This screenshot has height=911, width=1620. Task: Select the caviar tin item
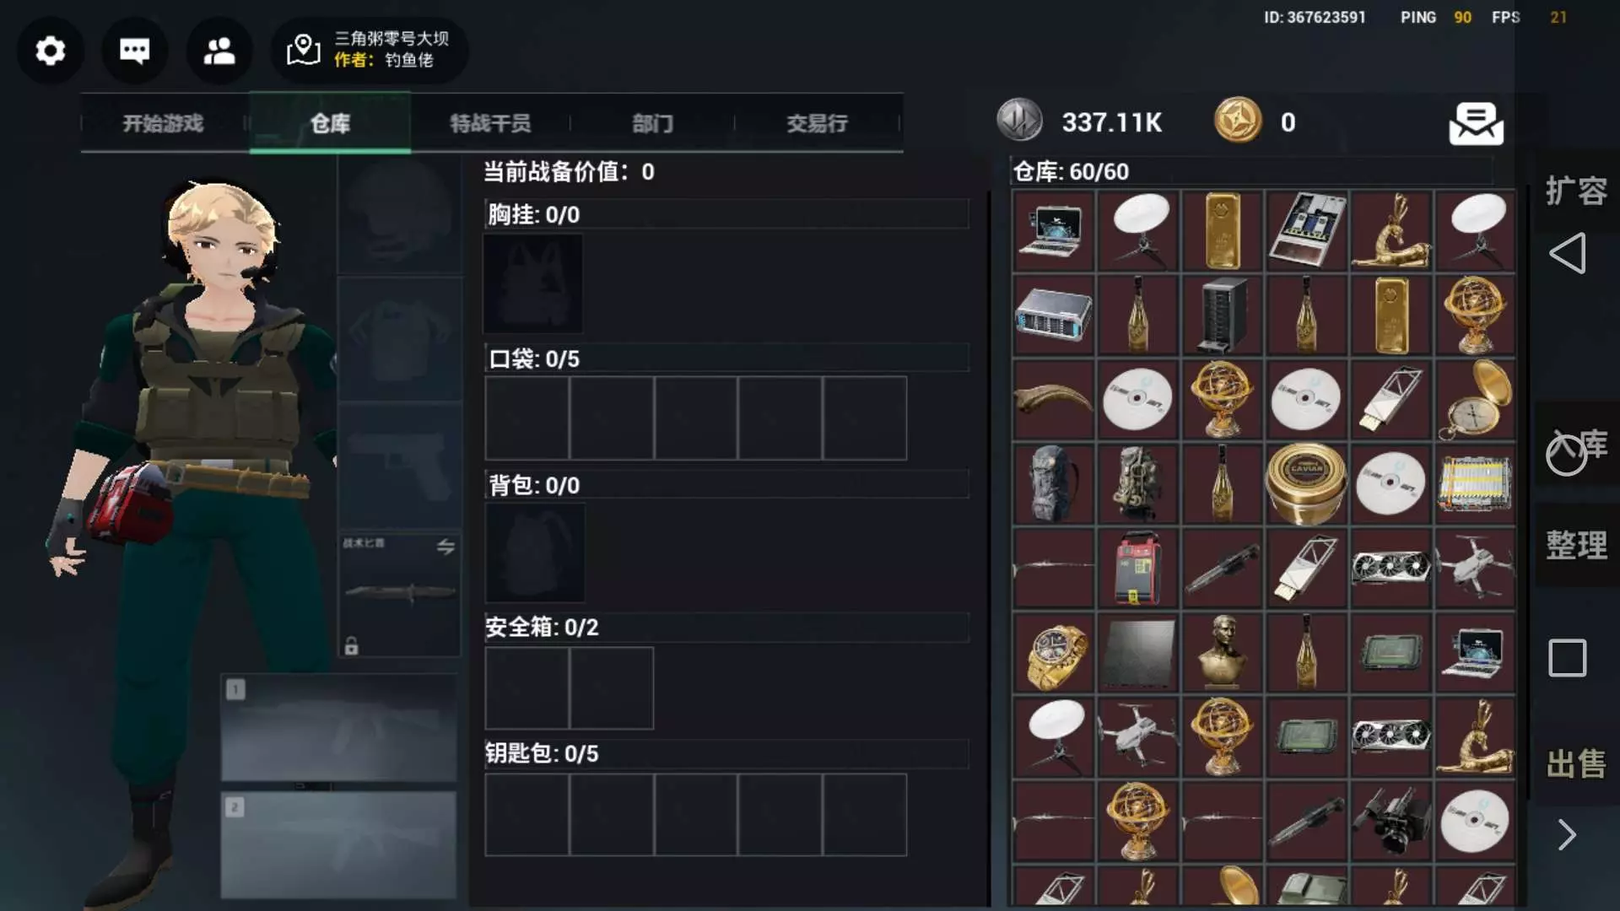pyautogui.click(x=1306, y=483)
